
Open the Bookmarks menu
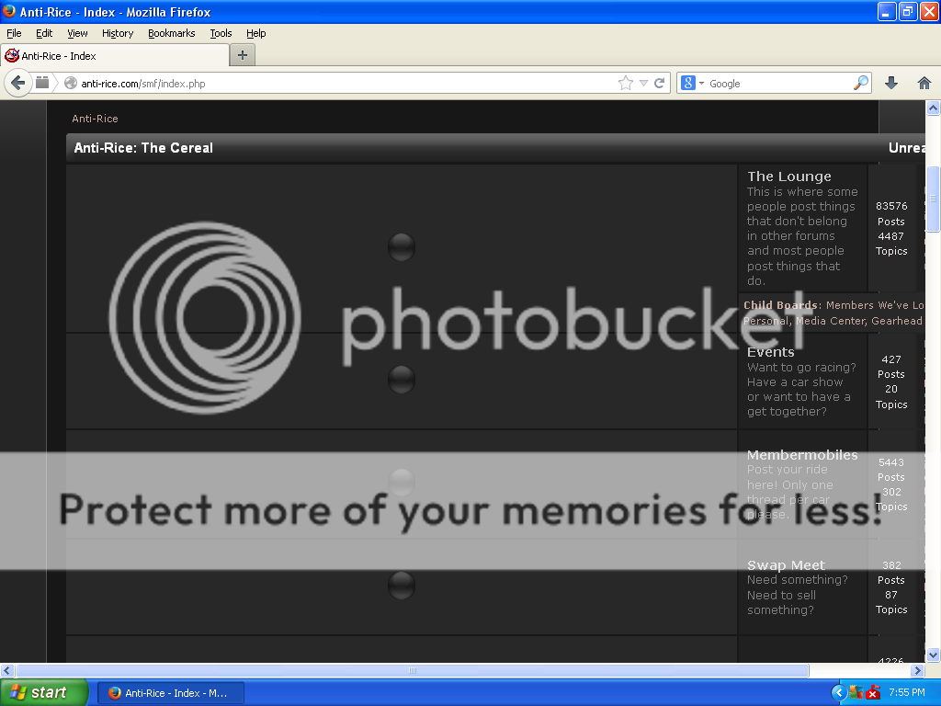coord(172,33)
